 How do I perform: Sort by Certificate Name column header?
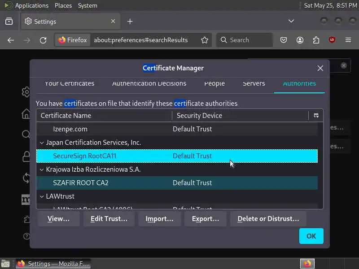(x=104, y=116)
